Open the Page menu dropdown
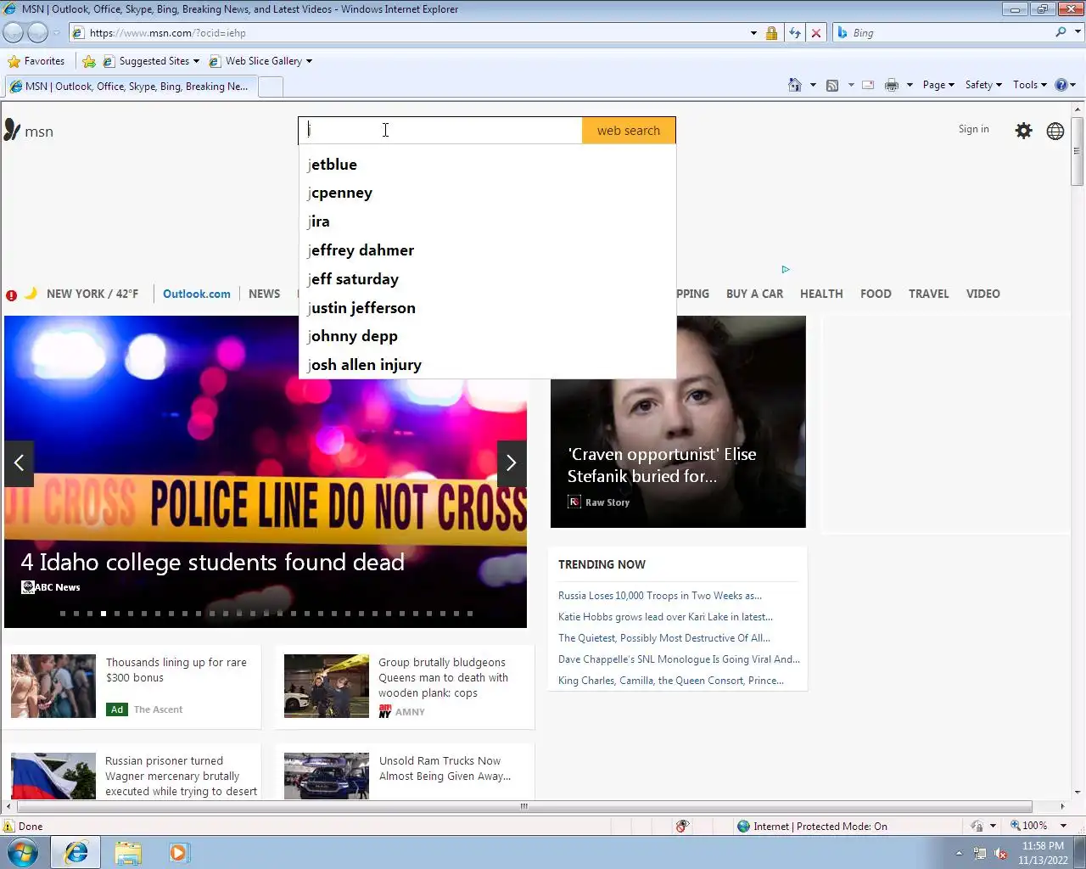This screenshot has height=869, width=1086. point(938,85)
